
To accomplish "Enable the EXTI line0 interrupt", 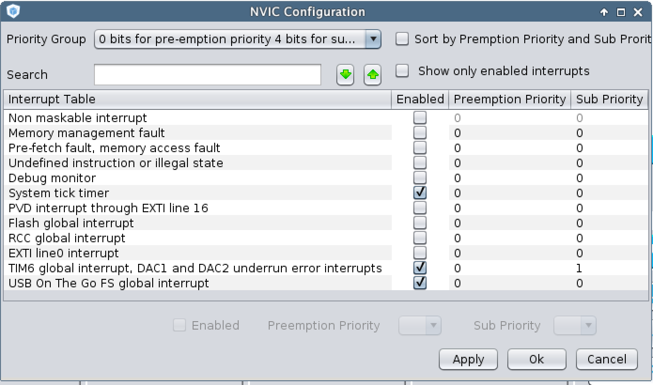I will [420, 253].
